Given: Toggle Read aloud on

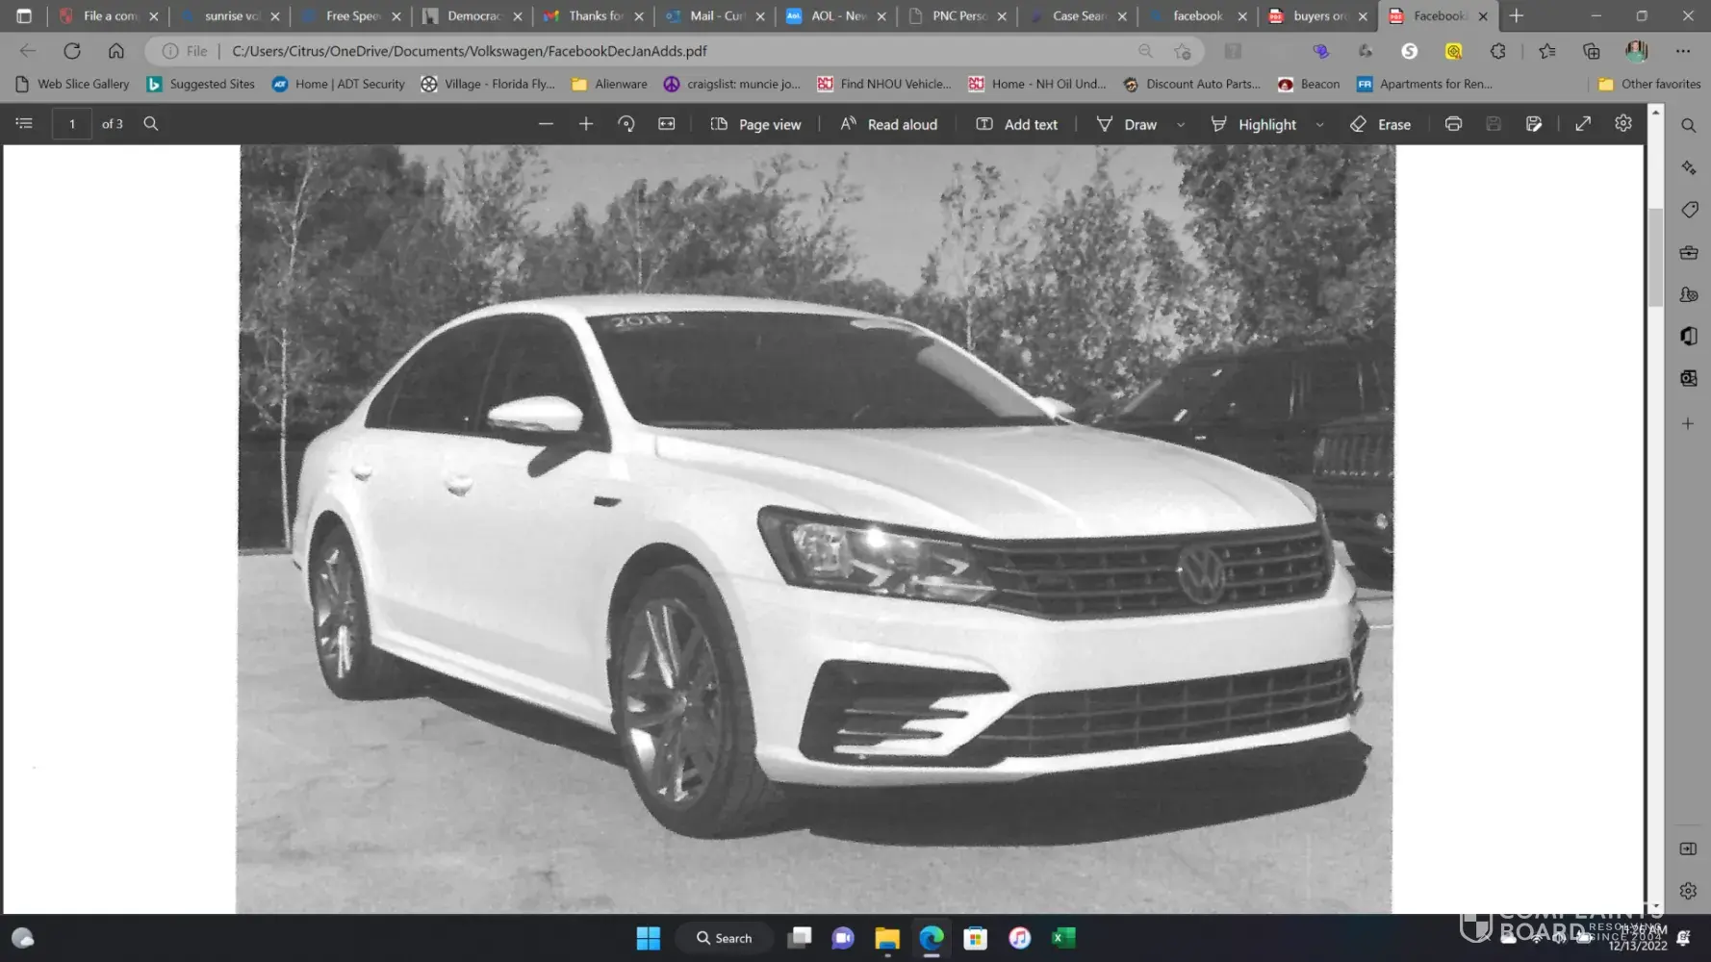Looking at the screenshot, I should pos(888,124).
